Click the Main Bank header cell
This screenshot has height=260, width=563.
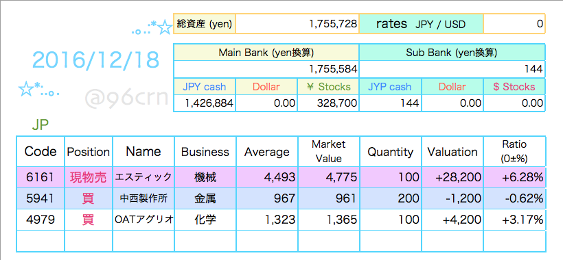point(266,53)
